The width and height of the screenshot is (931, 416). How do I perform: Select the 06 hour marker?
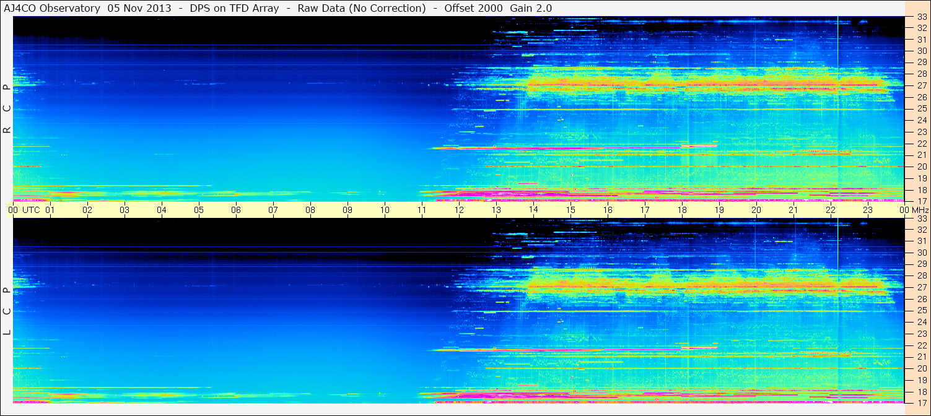pos(236,210)
